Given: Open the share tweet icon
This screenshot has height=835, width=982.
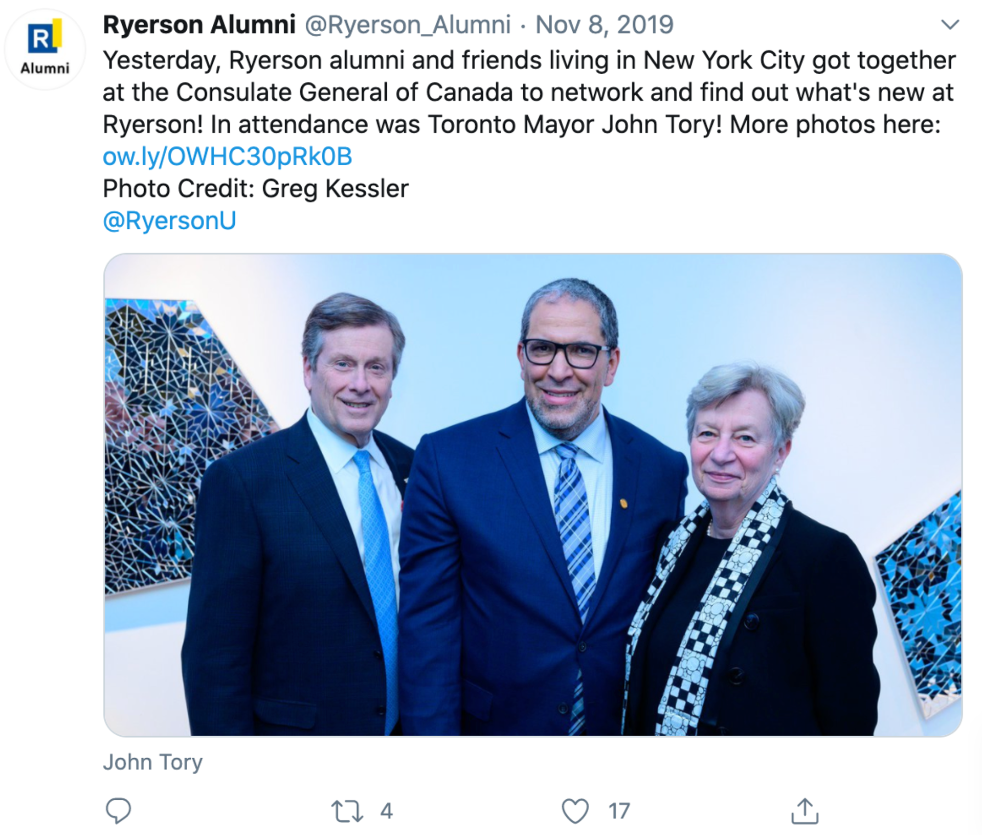Looking at the screenshot, I should coord(805,811).
